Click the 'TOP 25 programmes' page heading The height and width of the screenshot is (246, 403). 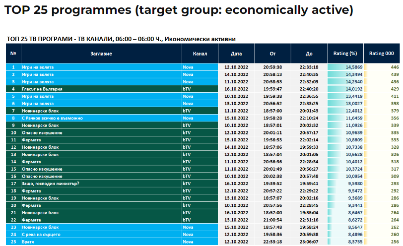[179, 10]
